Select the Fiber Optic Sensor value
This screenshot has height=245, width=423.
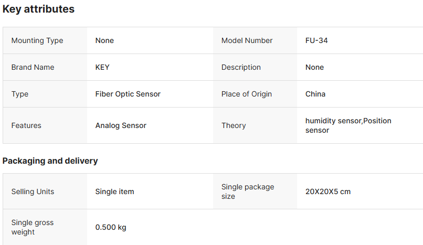128,94
